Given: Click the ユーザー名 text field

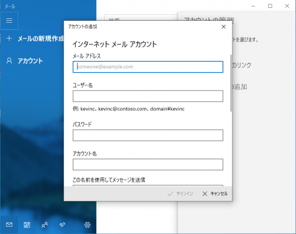Looking at the screenshot, I should (x=148, y=96).
